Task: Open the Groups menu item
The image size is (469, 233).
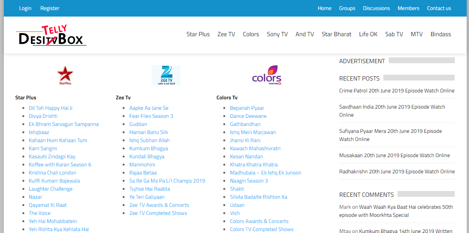Action: [347, 8]
